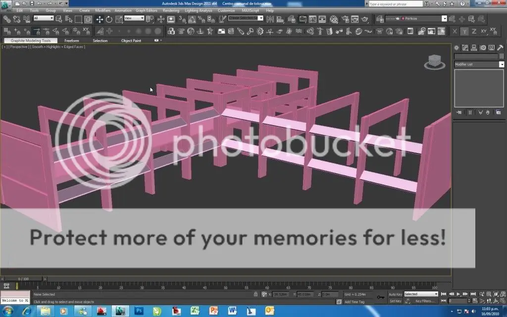
Task: Select the Move tool in main toolbar
Action: [100, 19]
